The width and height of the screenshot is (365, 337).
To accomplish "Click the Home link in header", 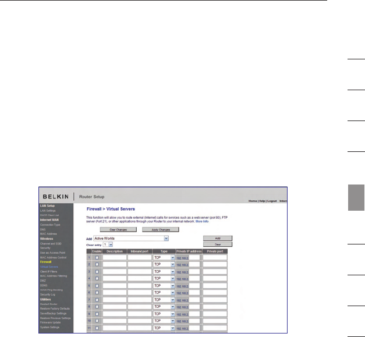I will (253, 201).
